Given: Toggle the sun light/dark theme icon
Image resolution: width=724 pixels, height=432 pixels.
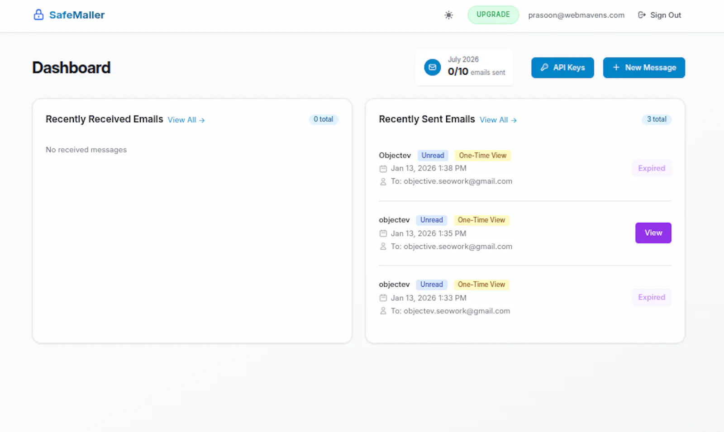Looking at the screenshot, I should coord(448,15).
